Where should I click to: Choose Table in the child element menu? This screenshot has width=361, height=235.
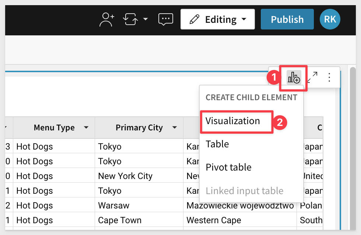pyautogui.click(x=217, y=144)
